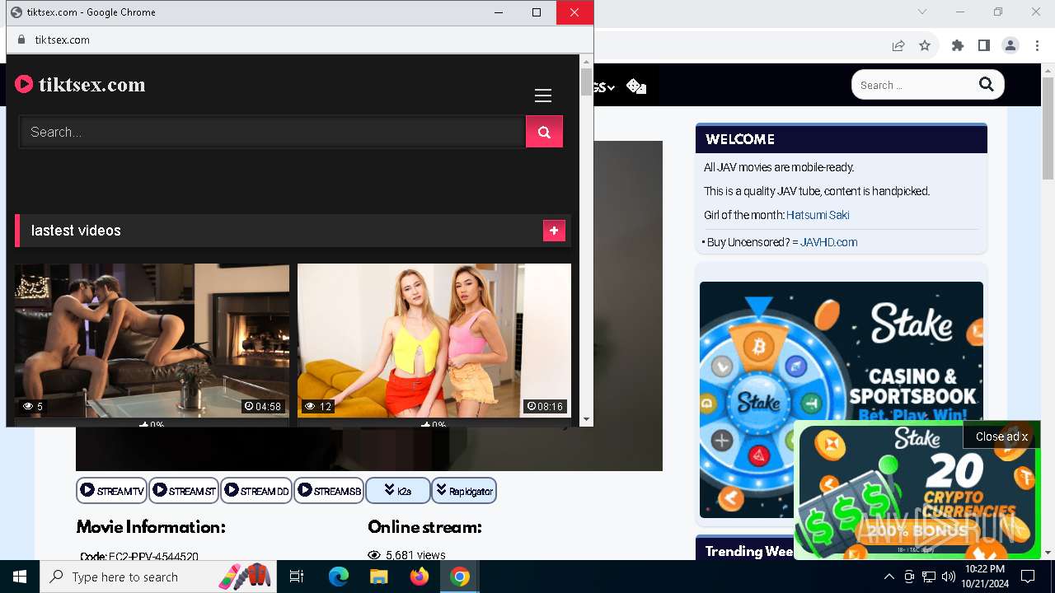Open Chrome three-dot menu
This screenshot has width=1055, height=593.
(1037, 46)
